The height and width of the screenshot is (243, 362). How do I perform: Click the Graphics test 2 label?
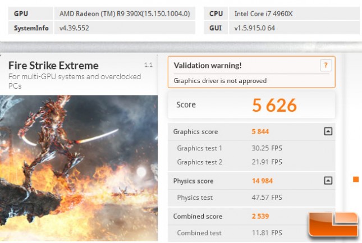point(200,162)
